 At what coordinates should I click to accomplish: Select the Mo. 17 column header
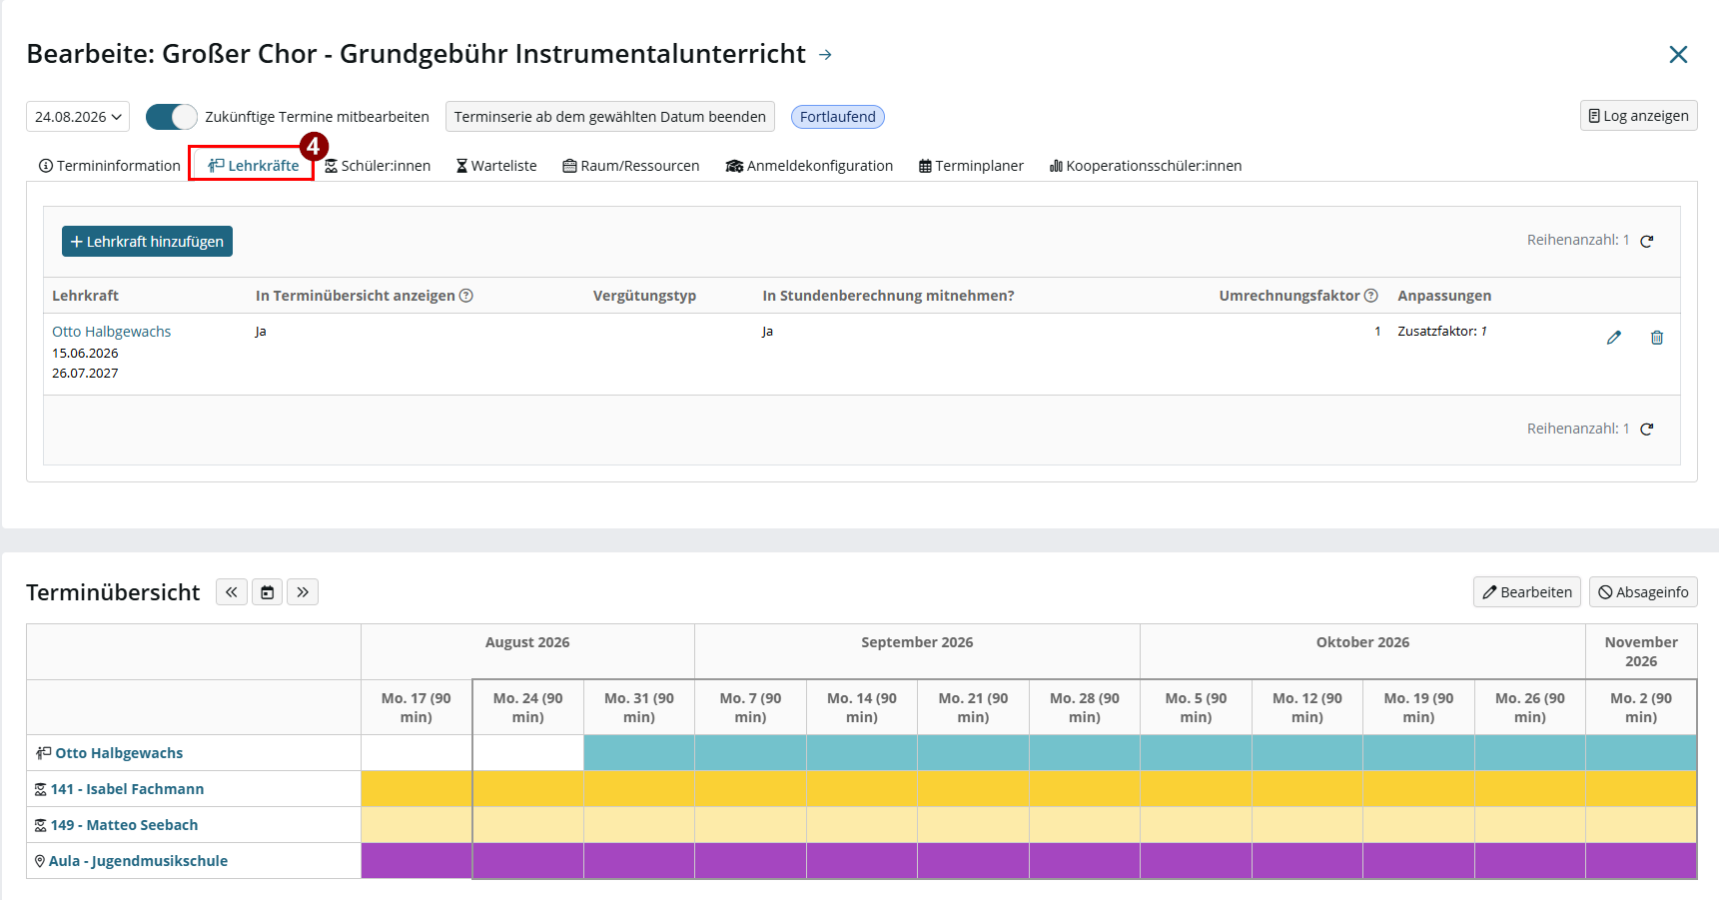[x=417, y=707]
